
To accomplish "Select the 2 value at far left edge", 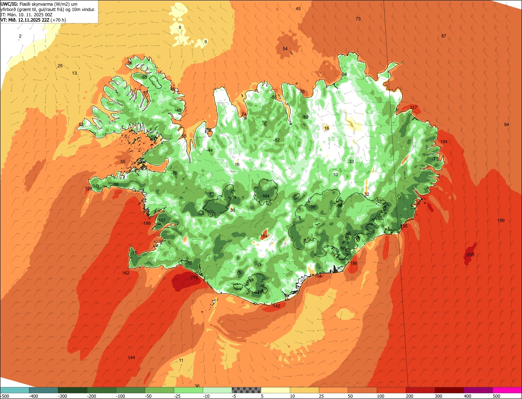I will click(x=20, y=36).
